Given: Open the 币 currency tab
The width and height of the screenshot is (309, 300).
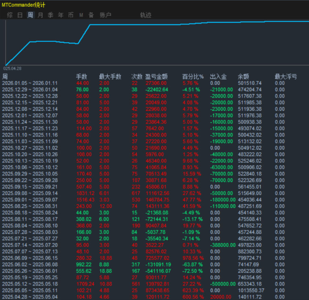Looking at the screenshot, I should [x=71, y=15].
